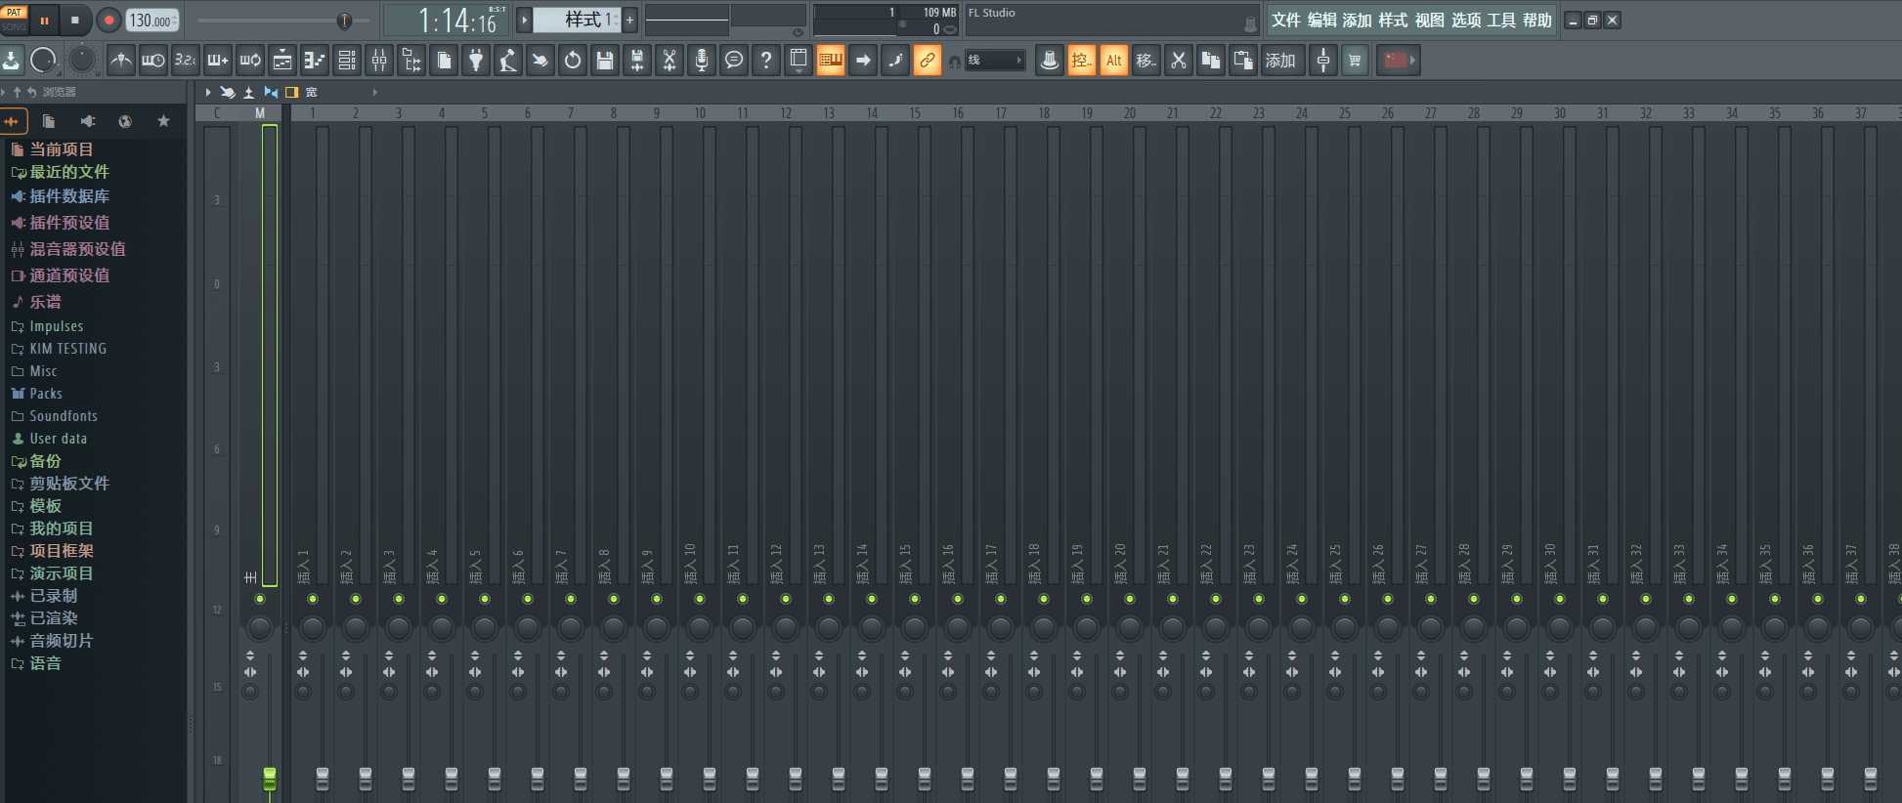This screenshot has height=803, width=1902.
Task: Select mixer track number 12 header
Action: point(786,113)
